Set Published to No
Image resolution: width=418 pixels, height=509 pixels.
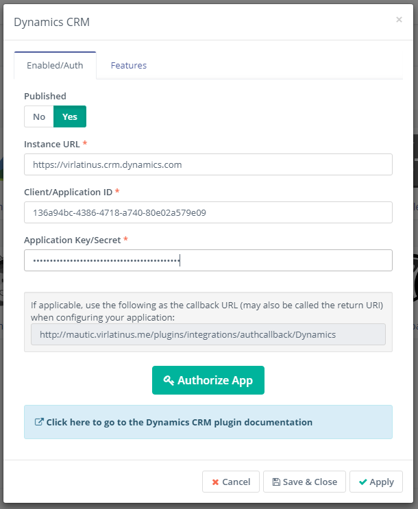(x=39, y=116)
